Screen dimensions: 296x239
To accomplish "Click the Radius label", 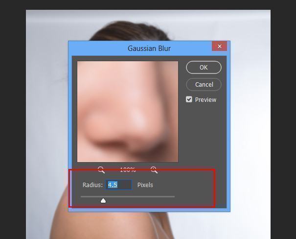I will tap(92, 185).
